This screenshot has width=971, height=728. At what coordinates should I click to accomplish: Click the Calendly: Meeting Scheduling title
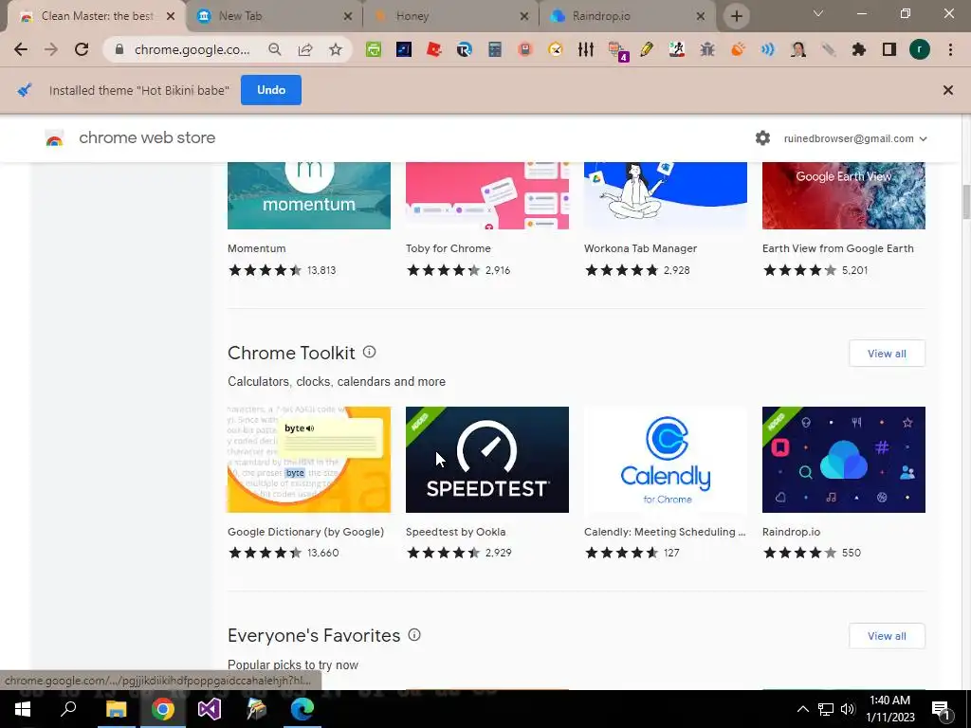pyautogui.click(x=665, y=532)
